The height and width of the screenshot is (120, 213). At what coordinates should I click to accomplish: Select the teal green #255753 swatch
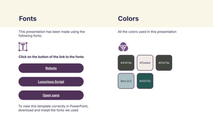(x=145, y=81)
